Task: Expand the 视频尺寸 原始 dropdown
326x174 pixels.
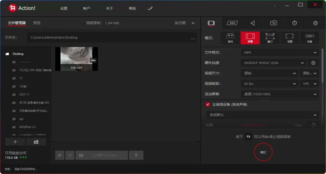Action: click(x=269, y=73)
